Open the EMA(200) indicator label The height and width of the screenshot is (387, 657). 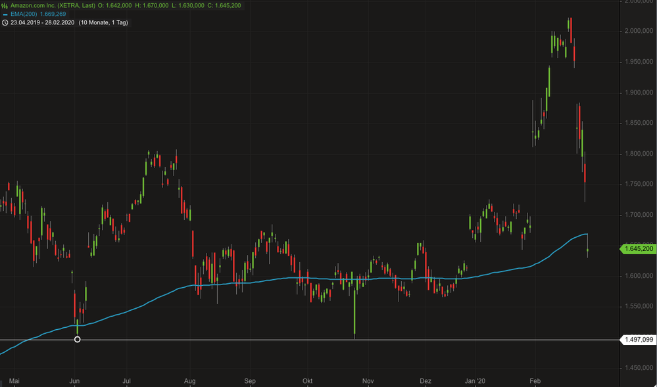pos(25,14)
